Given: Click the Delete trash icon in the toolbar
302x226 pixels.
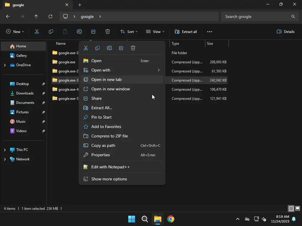Looking at the screenshot, I should coord(108,32).
